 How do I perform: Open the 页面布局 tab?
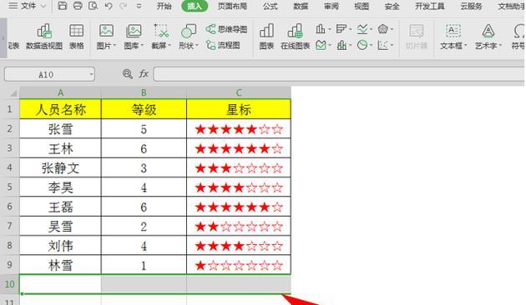(232, 6)
